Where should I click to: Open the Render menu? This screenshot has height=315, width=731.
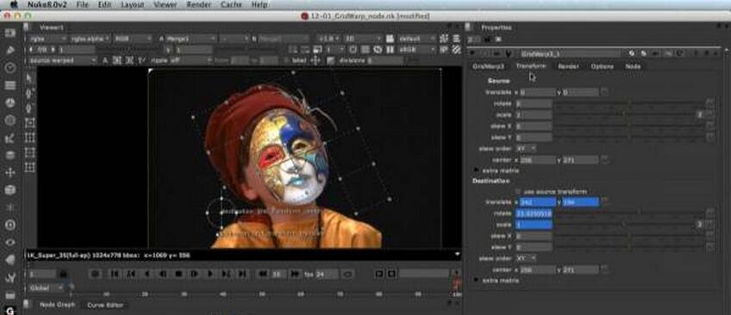point(198,4)
